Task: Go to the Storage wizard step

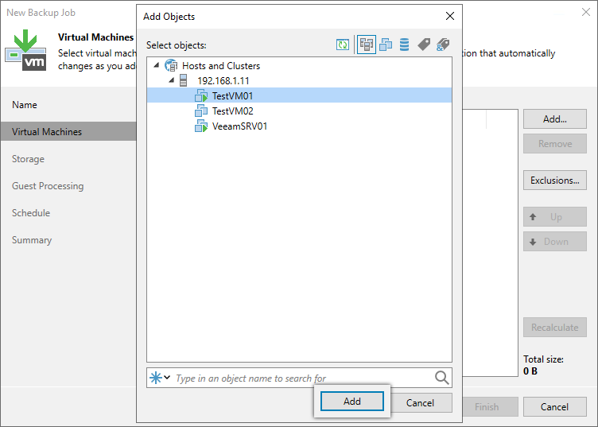Action: [x=28, y=159]
